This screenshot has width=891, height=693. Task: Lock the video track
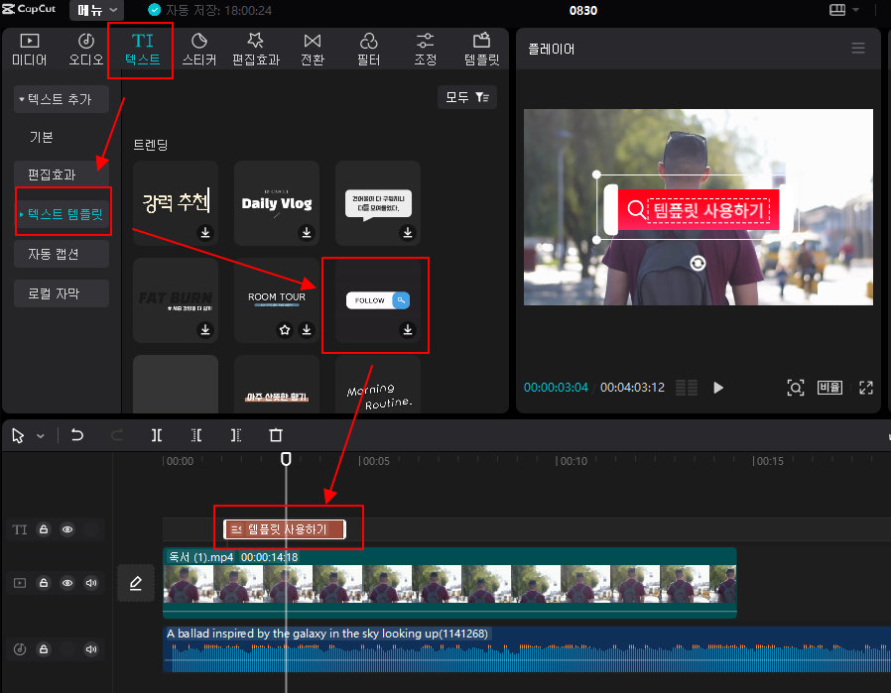(44, 583)
